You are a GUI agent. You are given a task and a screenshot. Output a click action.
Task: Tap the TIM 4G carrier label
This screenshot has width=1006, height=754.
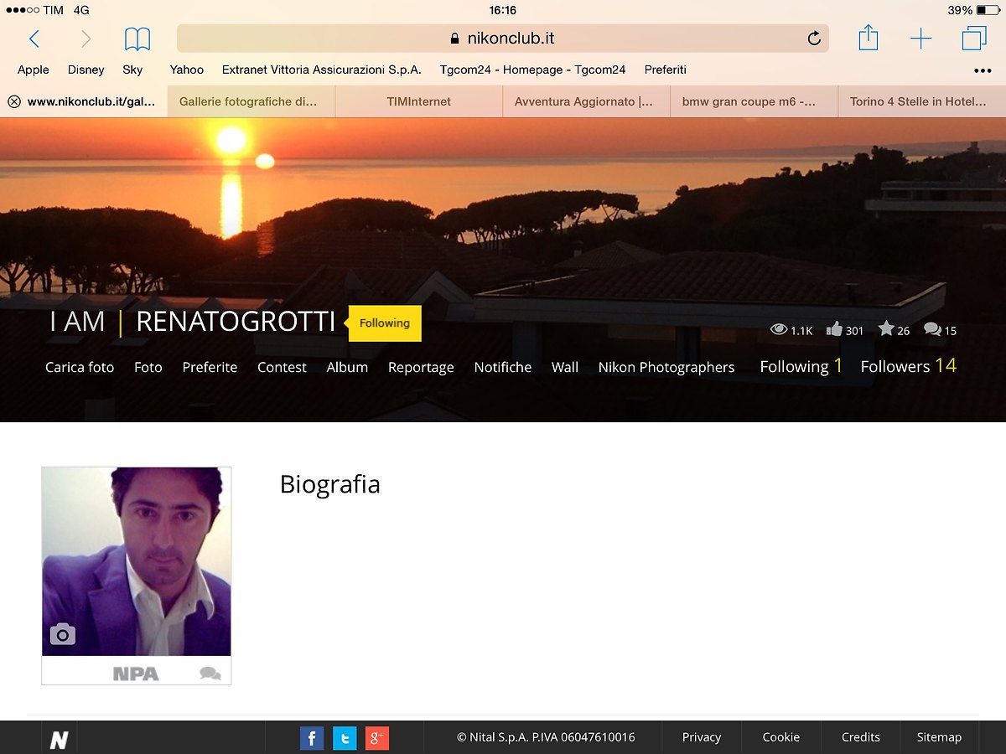tap(46, 10)
